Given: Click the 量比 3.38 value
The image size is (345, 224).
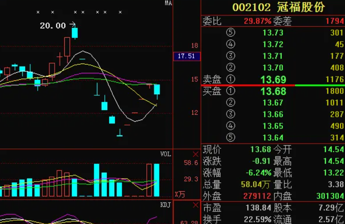Looking at the screenshot, I should pyautogui.click(x=336, y=184).
